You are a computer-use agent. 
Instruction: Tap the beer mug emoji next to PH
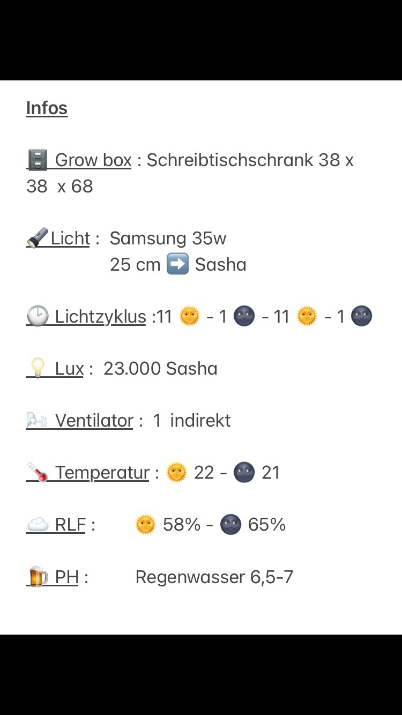pos(38,577)
